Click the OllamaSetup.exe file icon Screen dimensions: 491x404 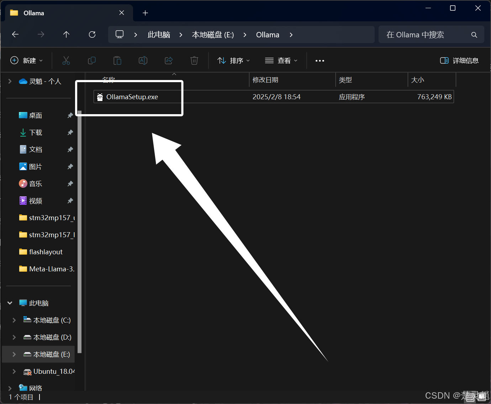[x=100, y=97]
